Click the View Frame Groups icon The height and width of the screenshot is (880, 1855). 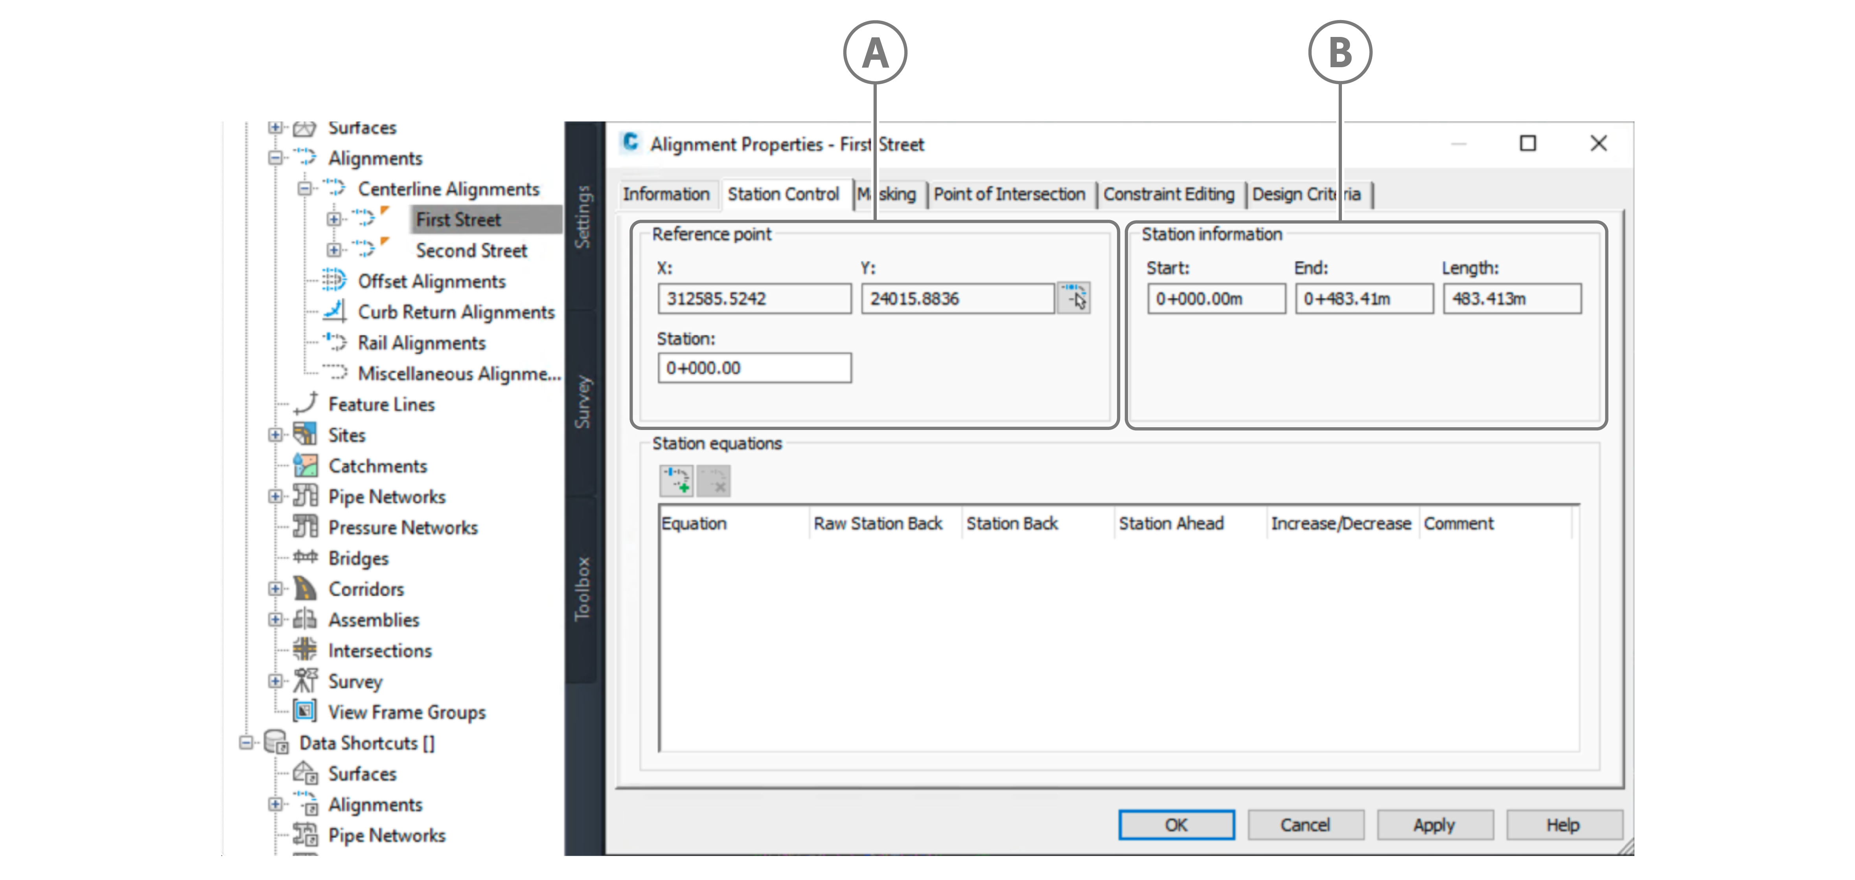tap(305, 711)
